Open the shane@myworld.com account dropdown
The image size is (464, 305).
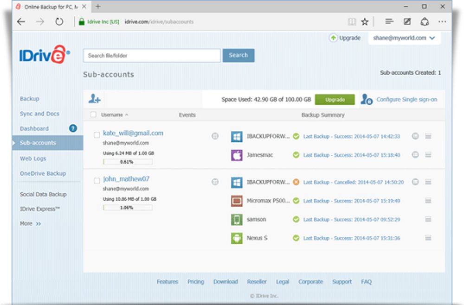[x=404, y=38]
